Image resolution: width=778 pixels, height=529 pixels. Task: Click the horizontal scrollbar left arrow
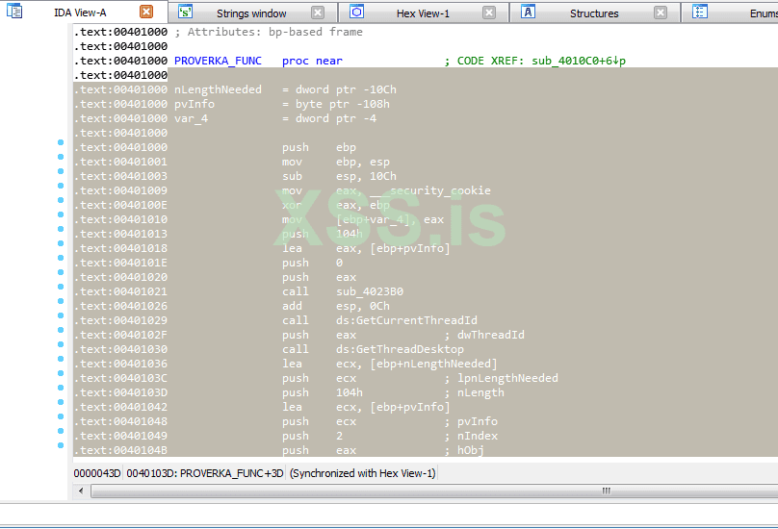[81, 491]
